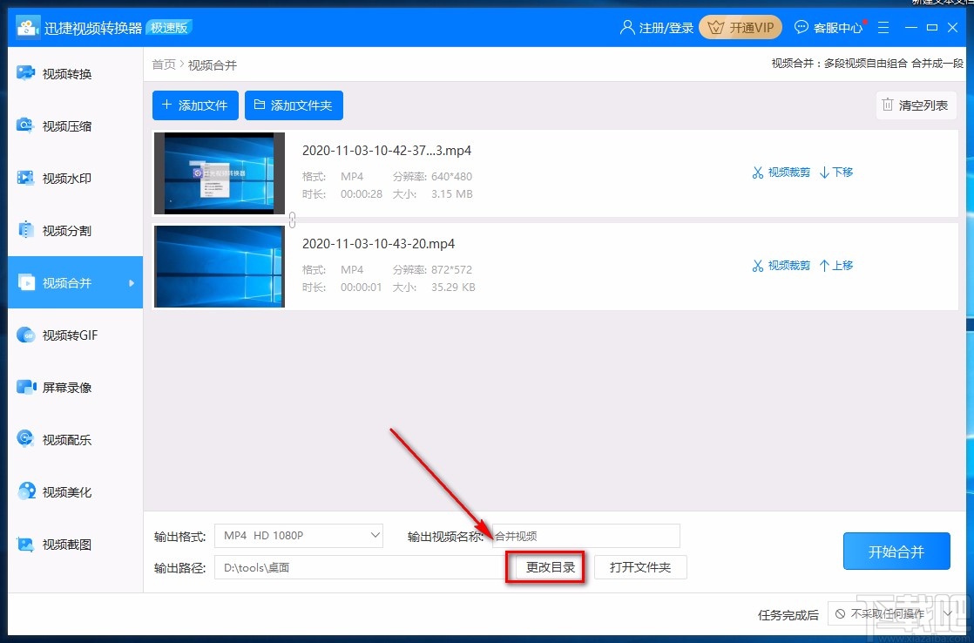
Task: Click the 打开文件夹 button
Action: (x=640, y=567)
